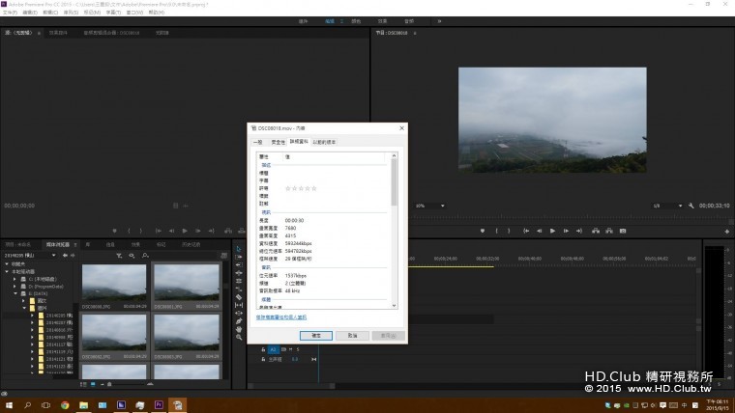Open the Media Browser panel tab
The height and width of the screenshot is (413, 735).
point(60,244)
